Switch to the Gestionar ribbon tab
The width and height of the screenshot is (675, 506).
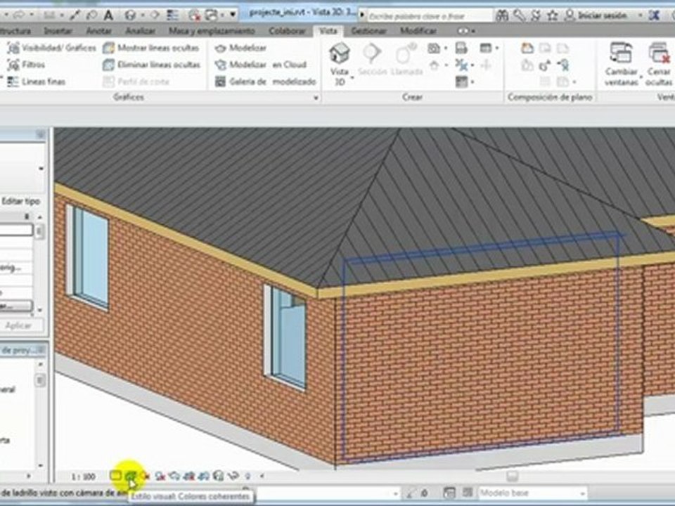point(368,31)
